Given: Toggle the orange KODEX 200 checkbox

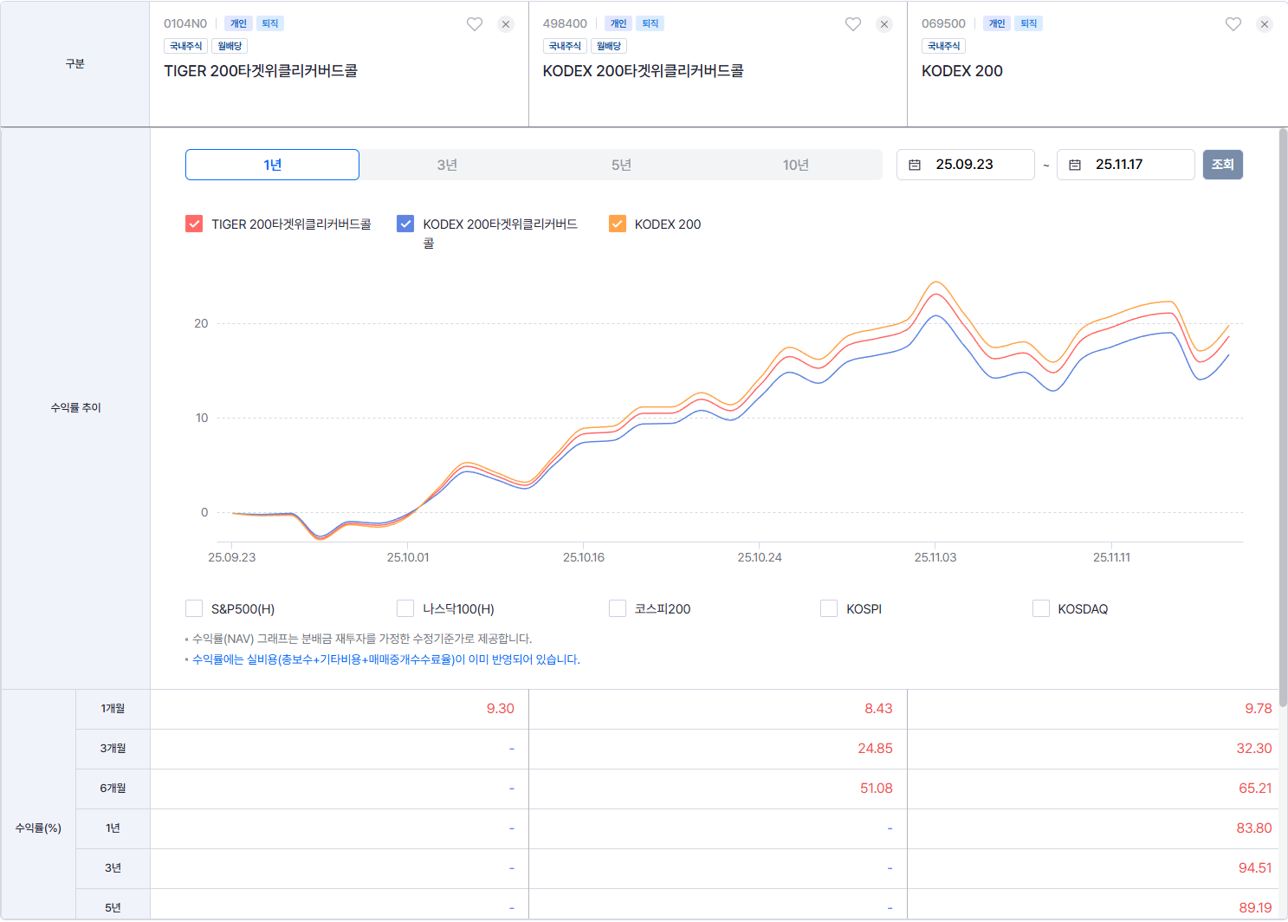Looking at the screenshot, I should click(x=618, y=224).
